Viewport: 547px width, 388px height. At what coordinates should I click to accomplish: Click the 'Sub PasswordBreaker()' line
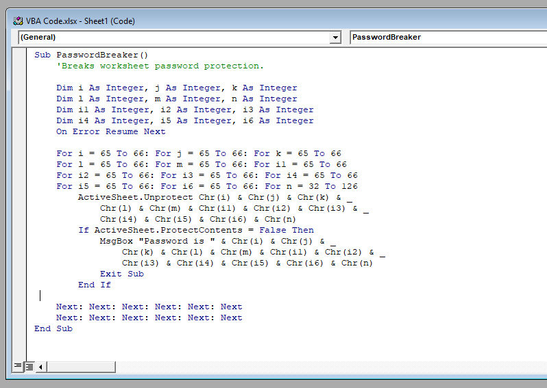tap(91, 55)
